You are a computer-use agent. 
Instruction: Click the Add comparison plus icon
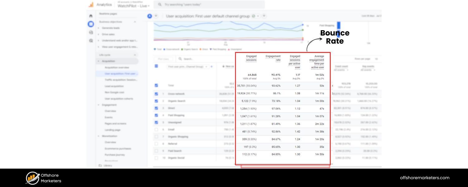pyautogui.click(x=156, y=16)
